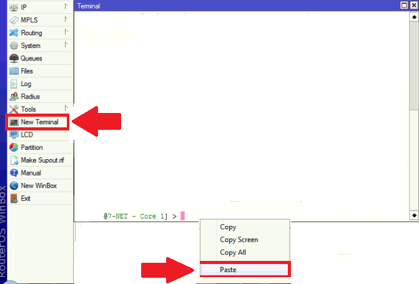
Task: Click the IP menu icon
Action: click(x=14, y=7)
